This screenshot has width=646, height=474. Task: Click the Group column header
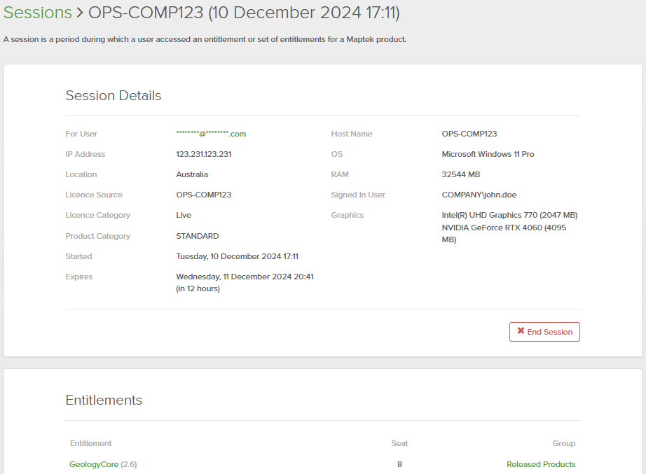coord(563,443)
